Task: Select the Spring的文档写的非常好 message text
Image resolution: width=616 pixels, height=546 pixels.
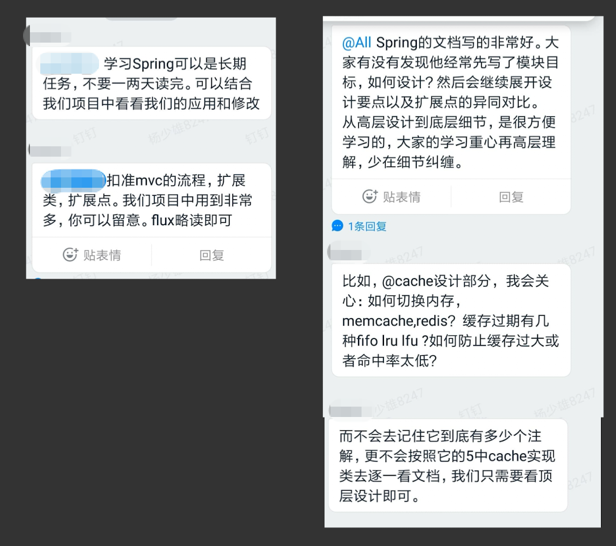Action: coord(450,102)
